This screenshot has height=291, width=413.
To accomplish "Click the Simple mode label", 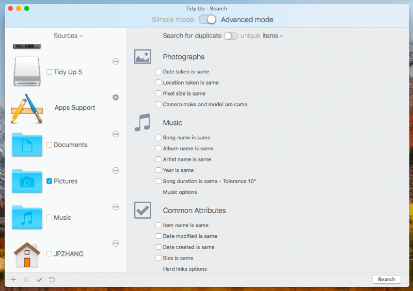I will tap(173, 20).
